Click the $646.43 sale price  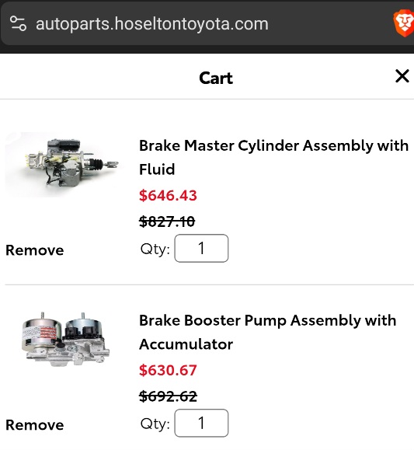tap(168, 195)
